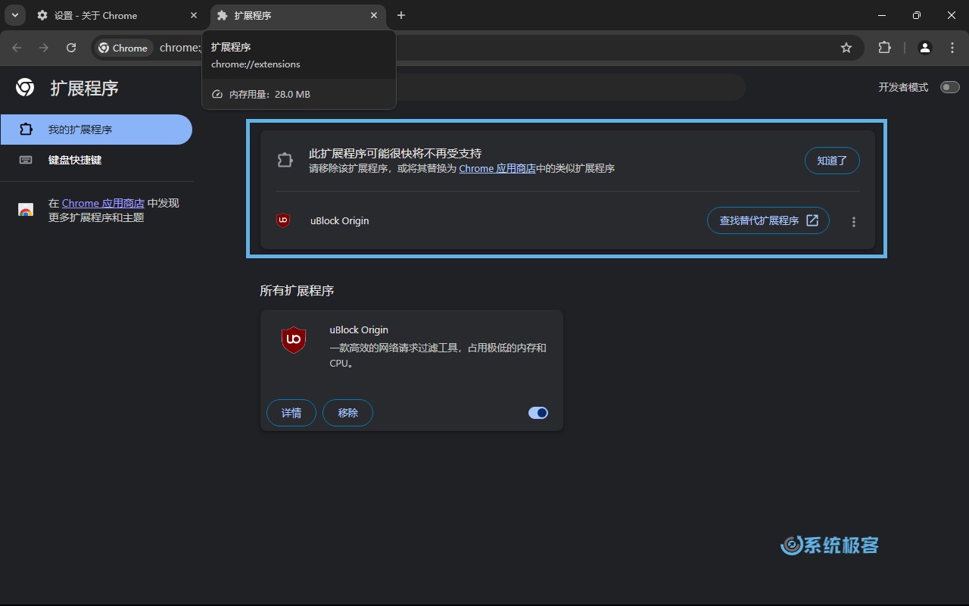
Task: Click 移除 to remove uBlock Origin
Action: coord(347,413)
